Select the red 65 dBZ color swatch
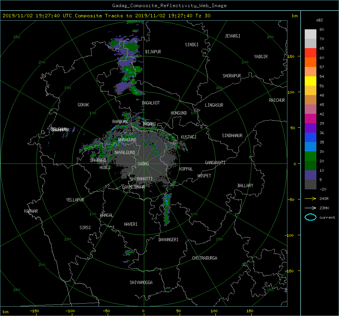The image size is (339, 316). (x=310, y=53)
